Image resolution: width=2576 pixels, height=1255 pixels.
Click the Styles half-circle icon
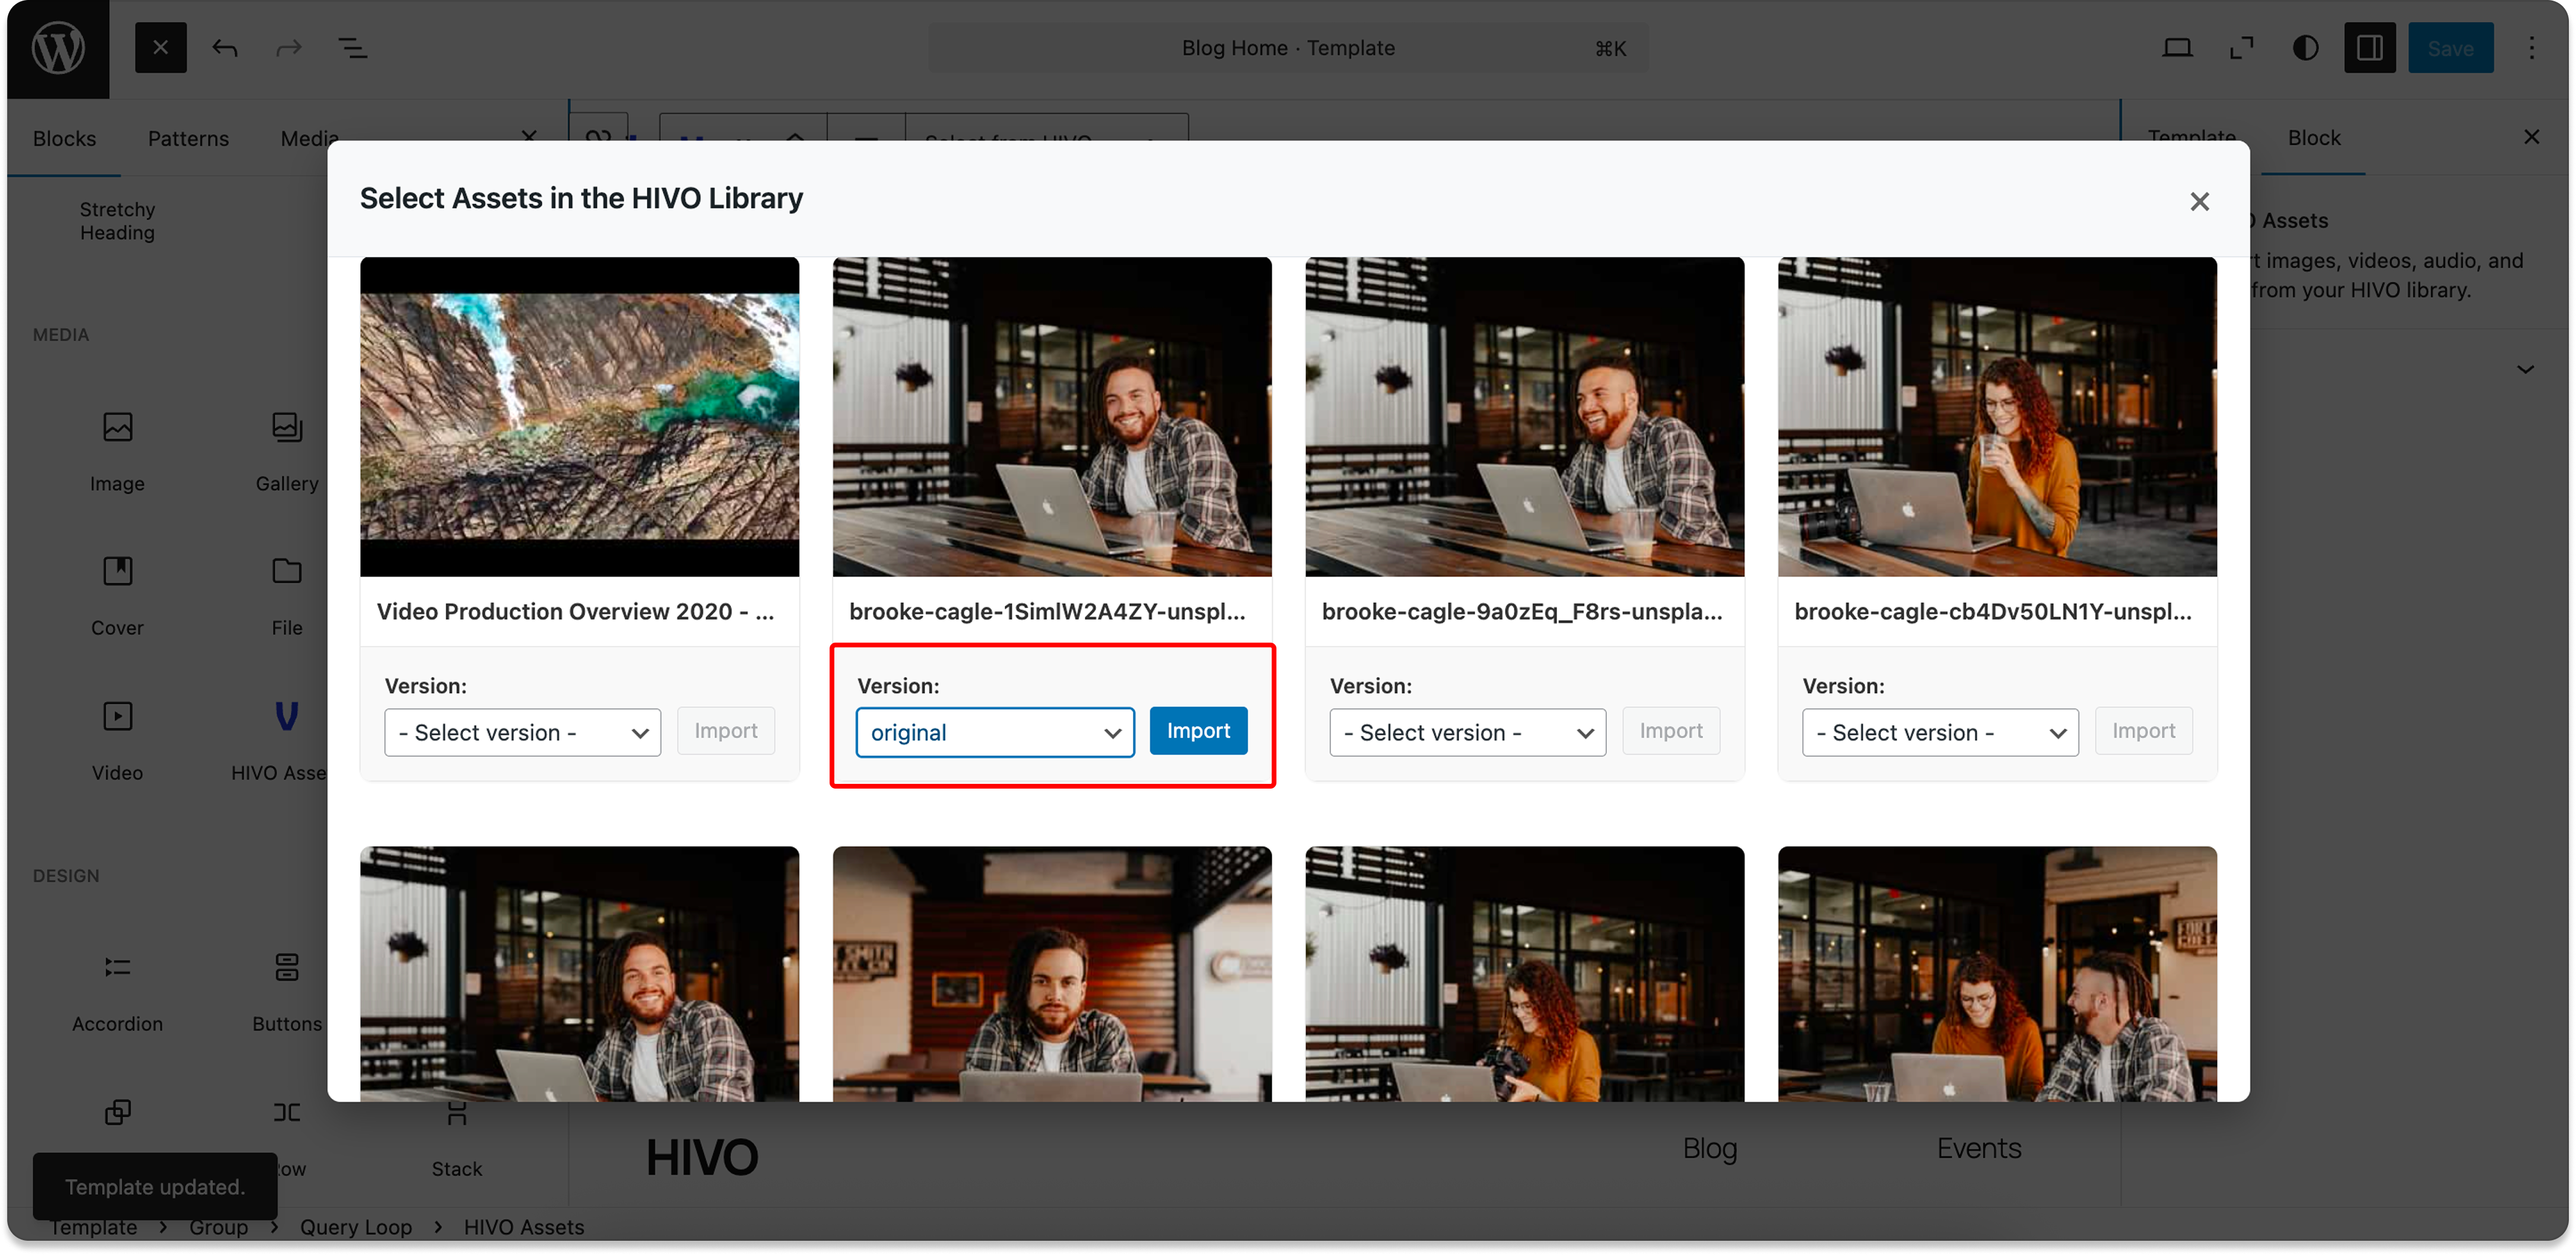coord(2305,48)
